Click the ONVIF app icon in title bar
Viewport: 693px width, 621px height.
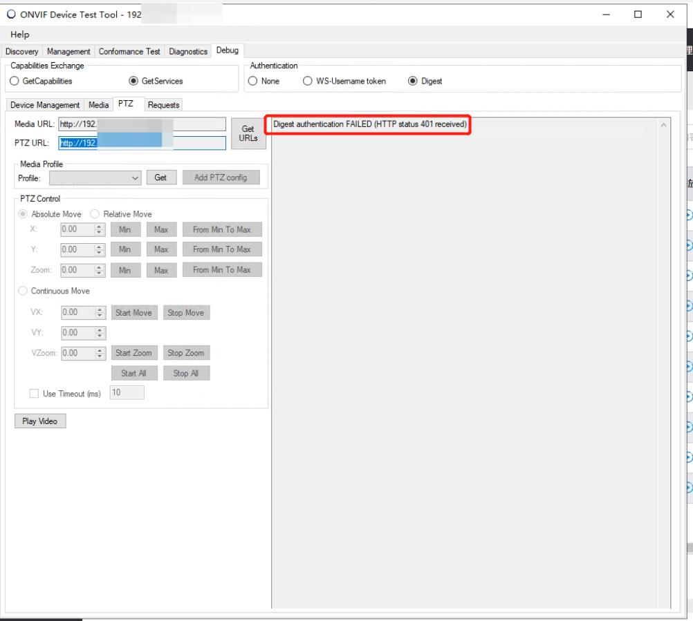[x=11, y=14]
